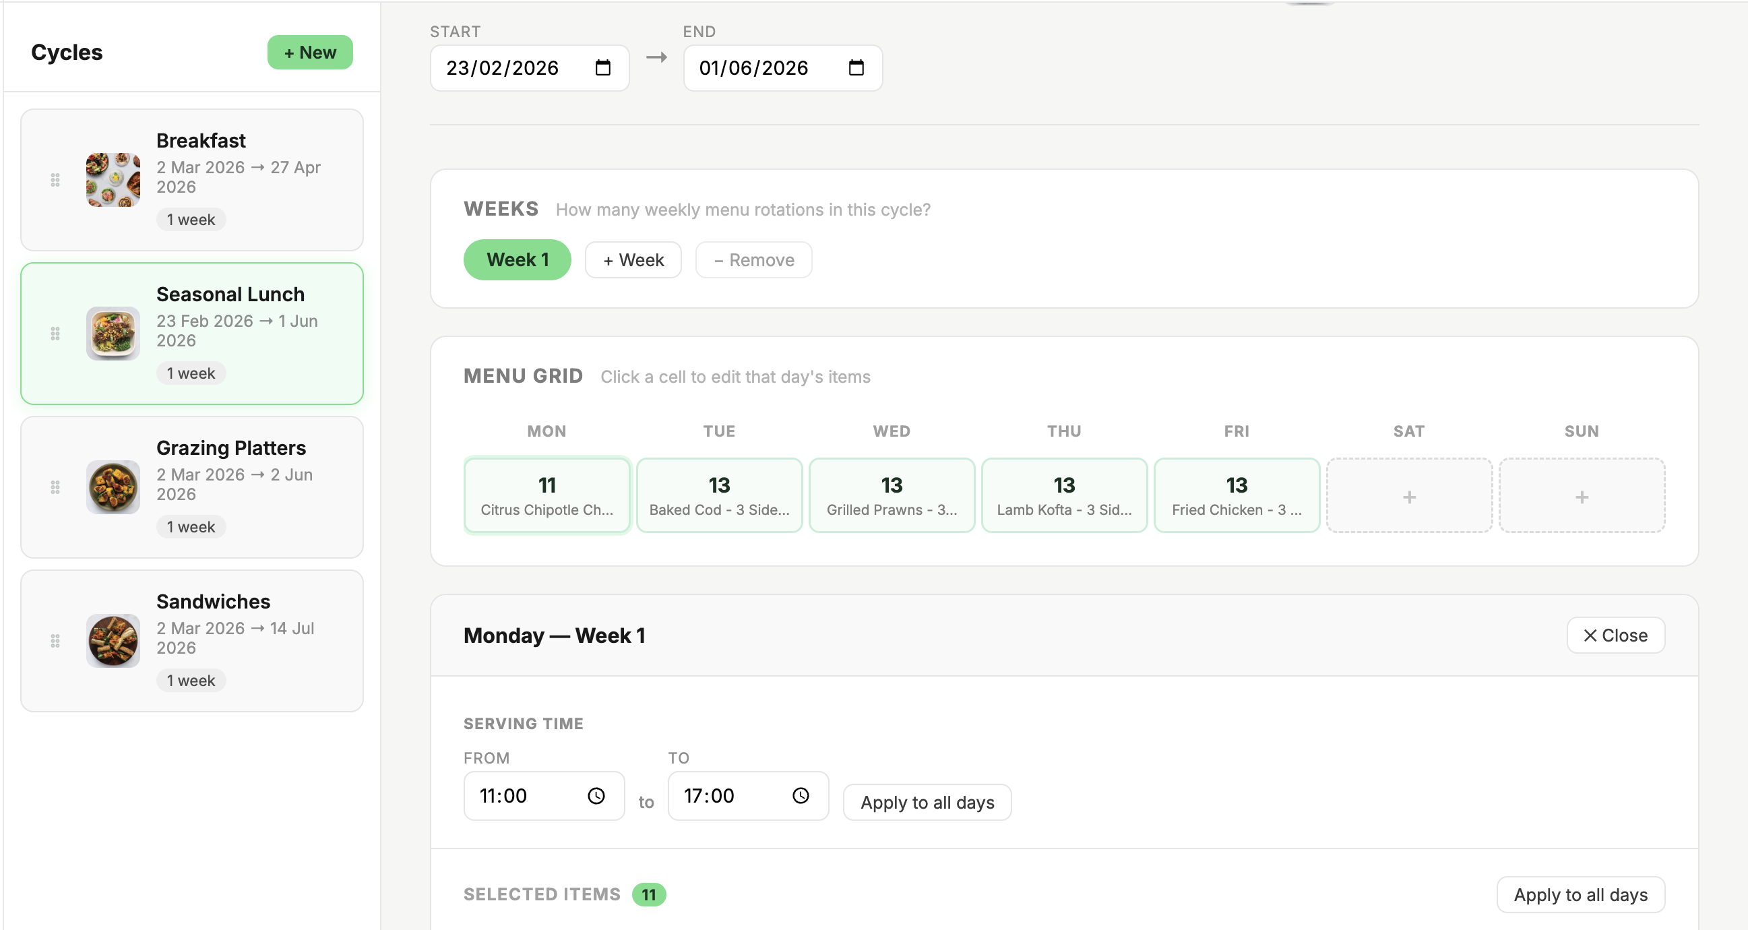This screenshot has height=930, width=1748.
Task: Click the drag handle beside Sandwiches cycle
Action: [x=56, y=640]
